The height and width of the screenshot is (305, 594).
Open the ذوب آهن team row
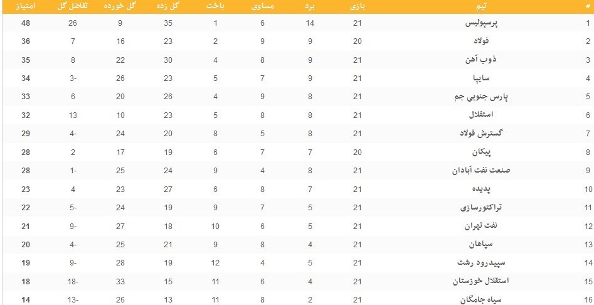485,60
